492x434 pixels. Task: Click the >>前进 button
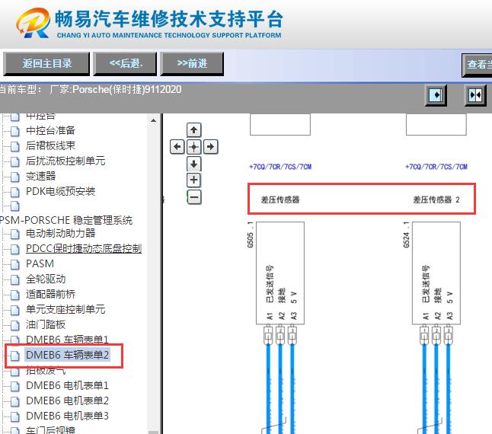pyautogui.click(x=192, y=64)
